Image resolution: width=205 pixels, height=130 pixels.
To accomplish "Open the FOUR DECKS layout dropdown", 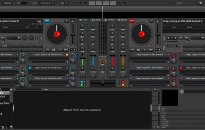I will 47,3.
